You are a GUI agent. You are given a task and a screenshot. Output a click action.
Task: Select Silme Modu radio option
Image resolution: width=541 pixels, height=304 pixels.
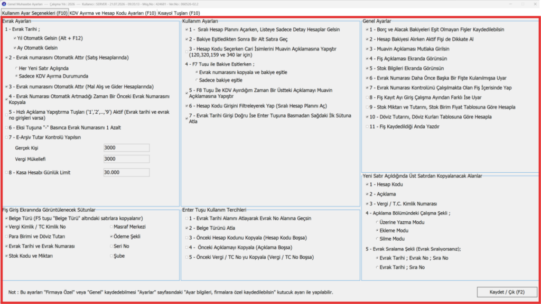(x=377, y=239)
